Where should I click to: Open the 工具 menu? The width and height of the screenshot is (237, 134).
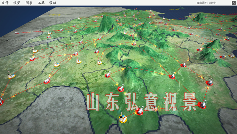coord(41,3)
